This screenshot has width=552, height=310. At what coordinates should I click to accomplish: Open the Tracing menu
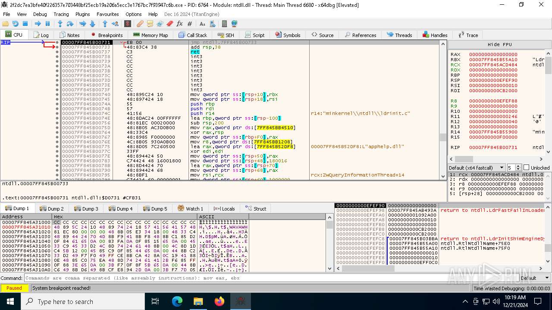(x=61, y=14)
